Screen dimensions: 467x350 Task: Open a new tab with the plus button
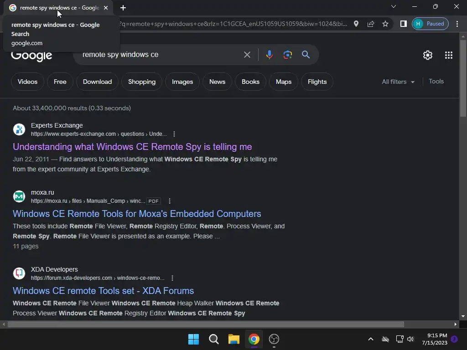123,8
